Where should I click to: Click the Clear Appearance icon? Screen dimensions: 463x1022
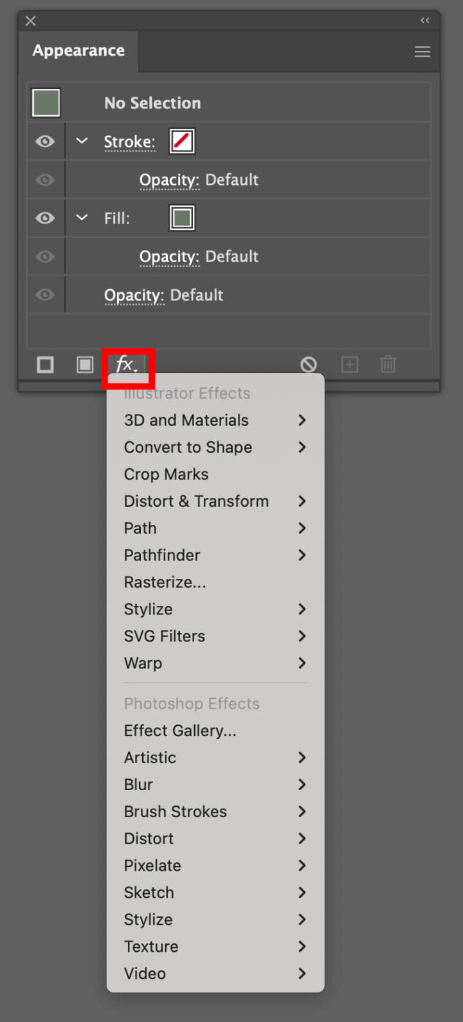[309, 364]
